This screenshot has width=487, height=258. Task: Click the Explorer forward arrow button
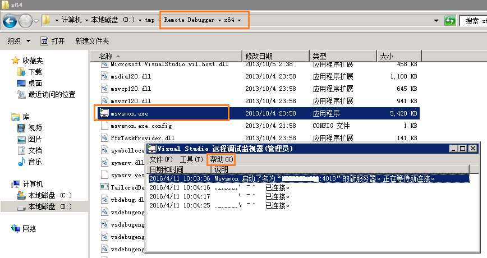[25, 21]
